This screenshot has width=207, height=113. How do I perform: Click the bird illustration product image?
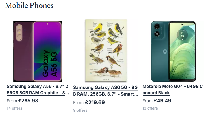click(x=106, y=50)
